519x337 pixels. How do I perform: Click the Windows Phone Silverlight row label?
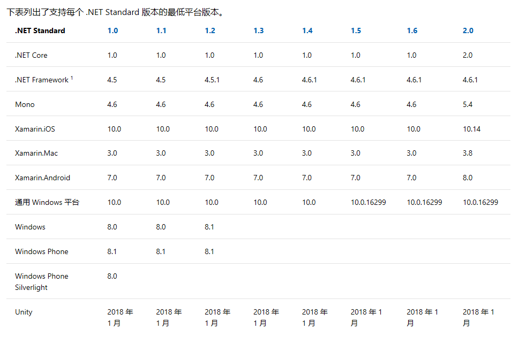tap(41, 282)
